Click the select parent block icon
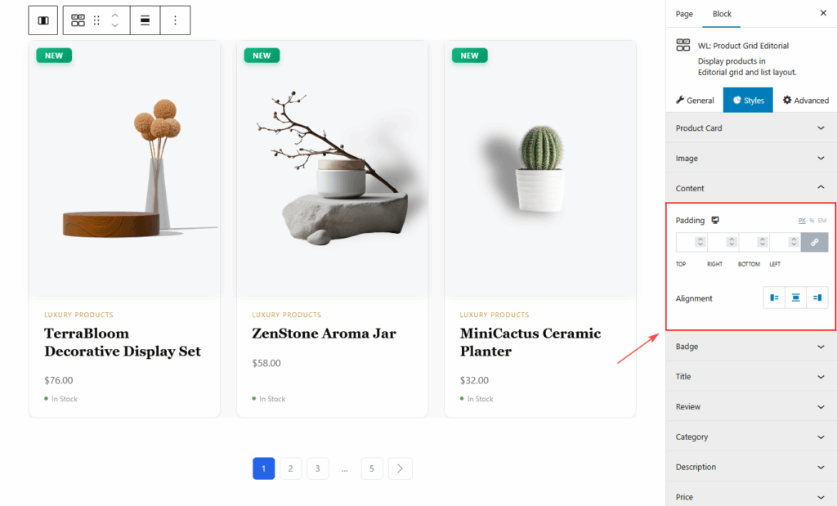Screen dimensions: 837x506 coord(43,20)
